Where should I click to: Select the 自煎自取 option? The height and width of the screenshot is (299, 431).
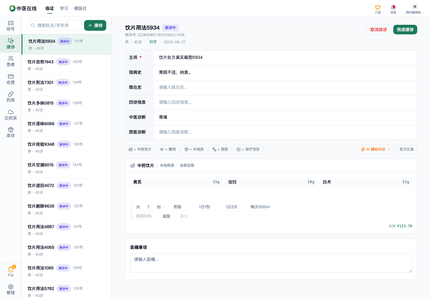pyautogui.click(x=187, y=165)
